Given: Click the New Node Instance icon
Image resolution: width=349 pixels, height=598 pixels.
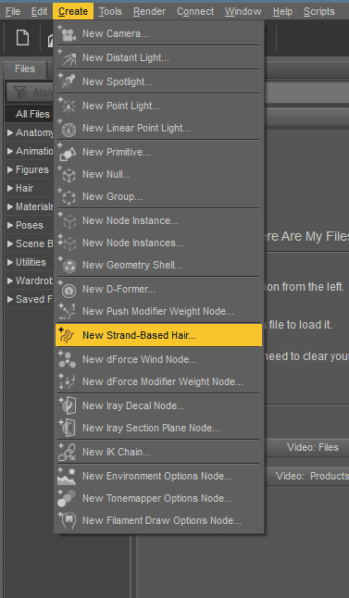Looking at the screenshot, I should pos(68,221).
